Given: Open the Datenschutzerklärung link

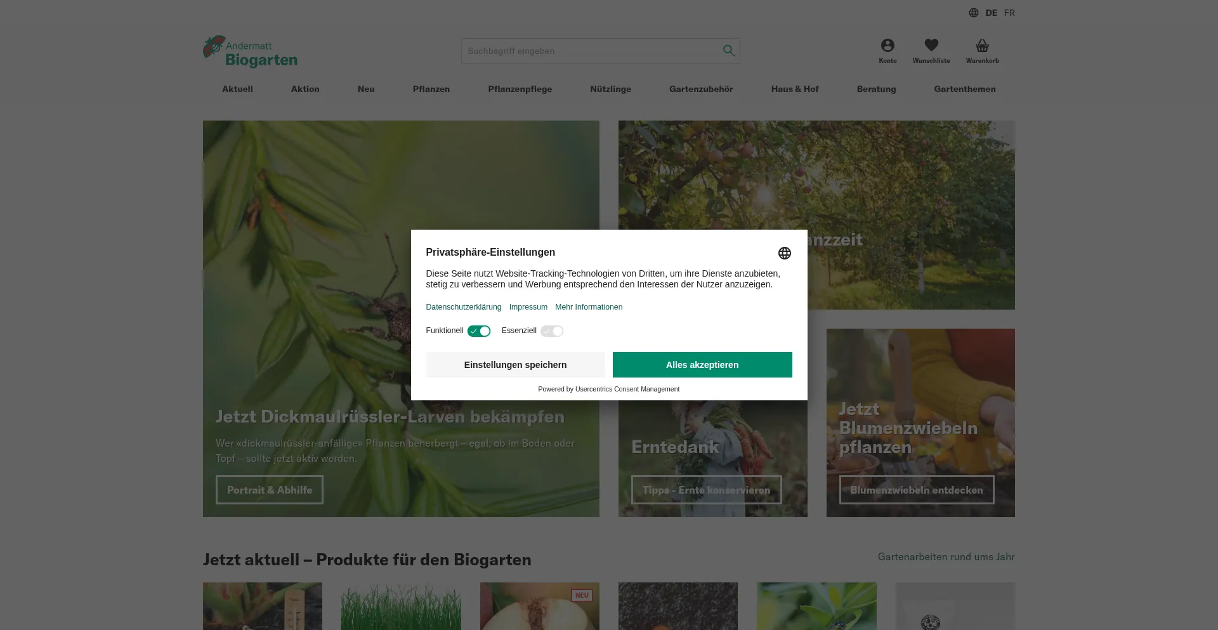Looking at the screenshot, I should click(464, 307).
